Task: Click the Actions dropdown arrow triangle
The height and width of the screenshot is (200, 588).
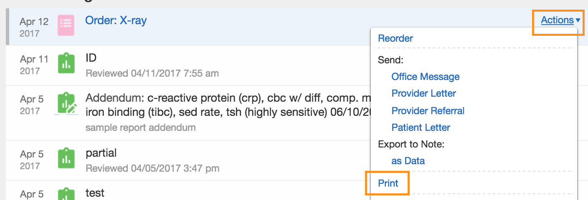Action: point(578,20)
